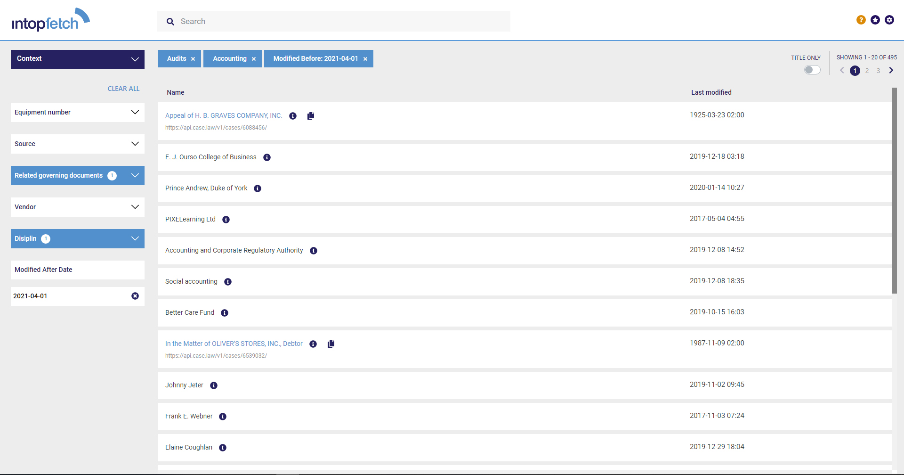904x475 pixels.
Task: Show info for Elaine Coughlan
Action: (223, 448)
